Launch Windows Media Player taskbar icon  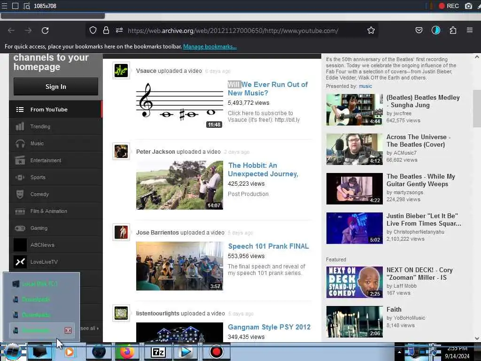coord(70,352)
